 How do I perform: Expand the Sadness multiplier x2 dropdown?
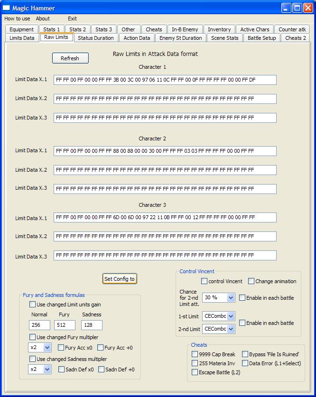point(40,369)
